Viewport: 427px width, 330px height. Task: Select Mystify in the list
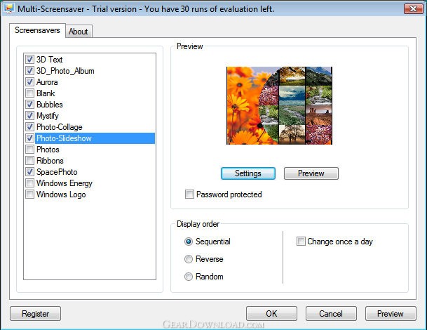(48, 116)
